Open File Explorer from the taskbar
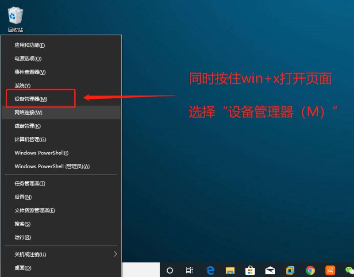The width and height of the screenshot is (354, 277). coord(230,270)
